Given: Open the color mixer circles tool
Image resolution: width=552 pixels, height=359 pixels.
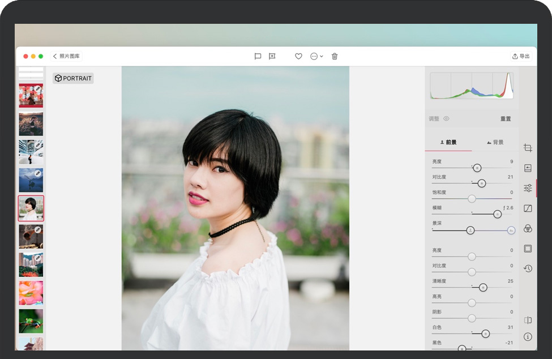Looking at the screenshot, I should (528, 228).
